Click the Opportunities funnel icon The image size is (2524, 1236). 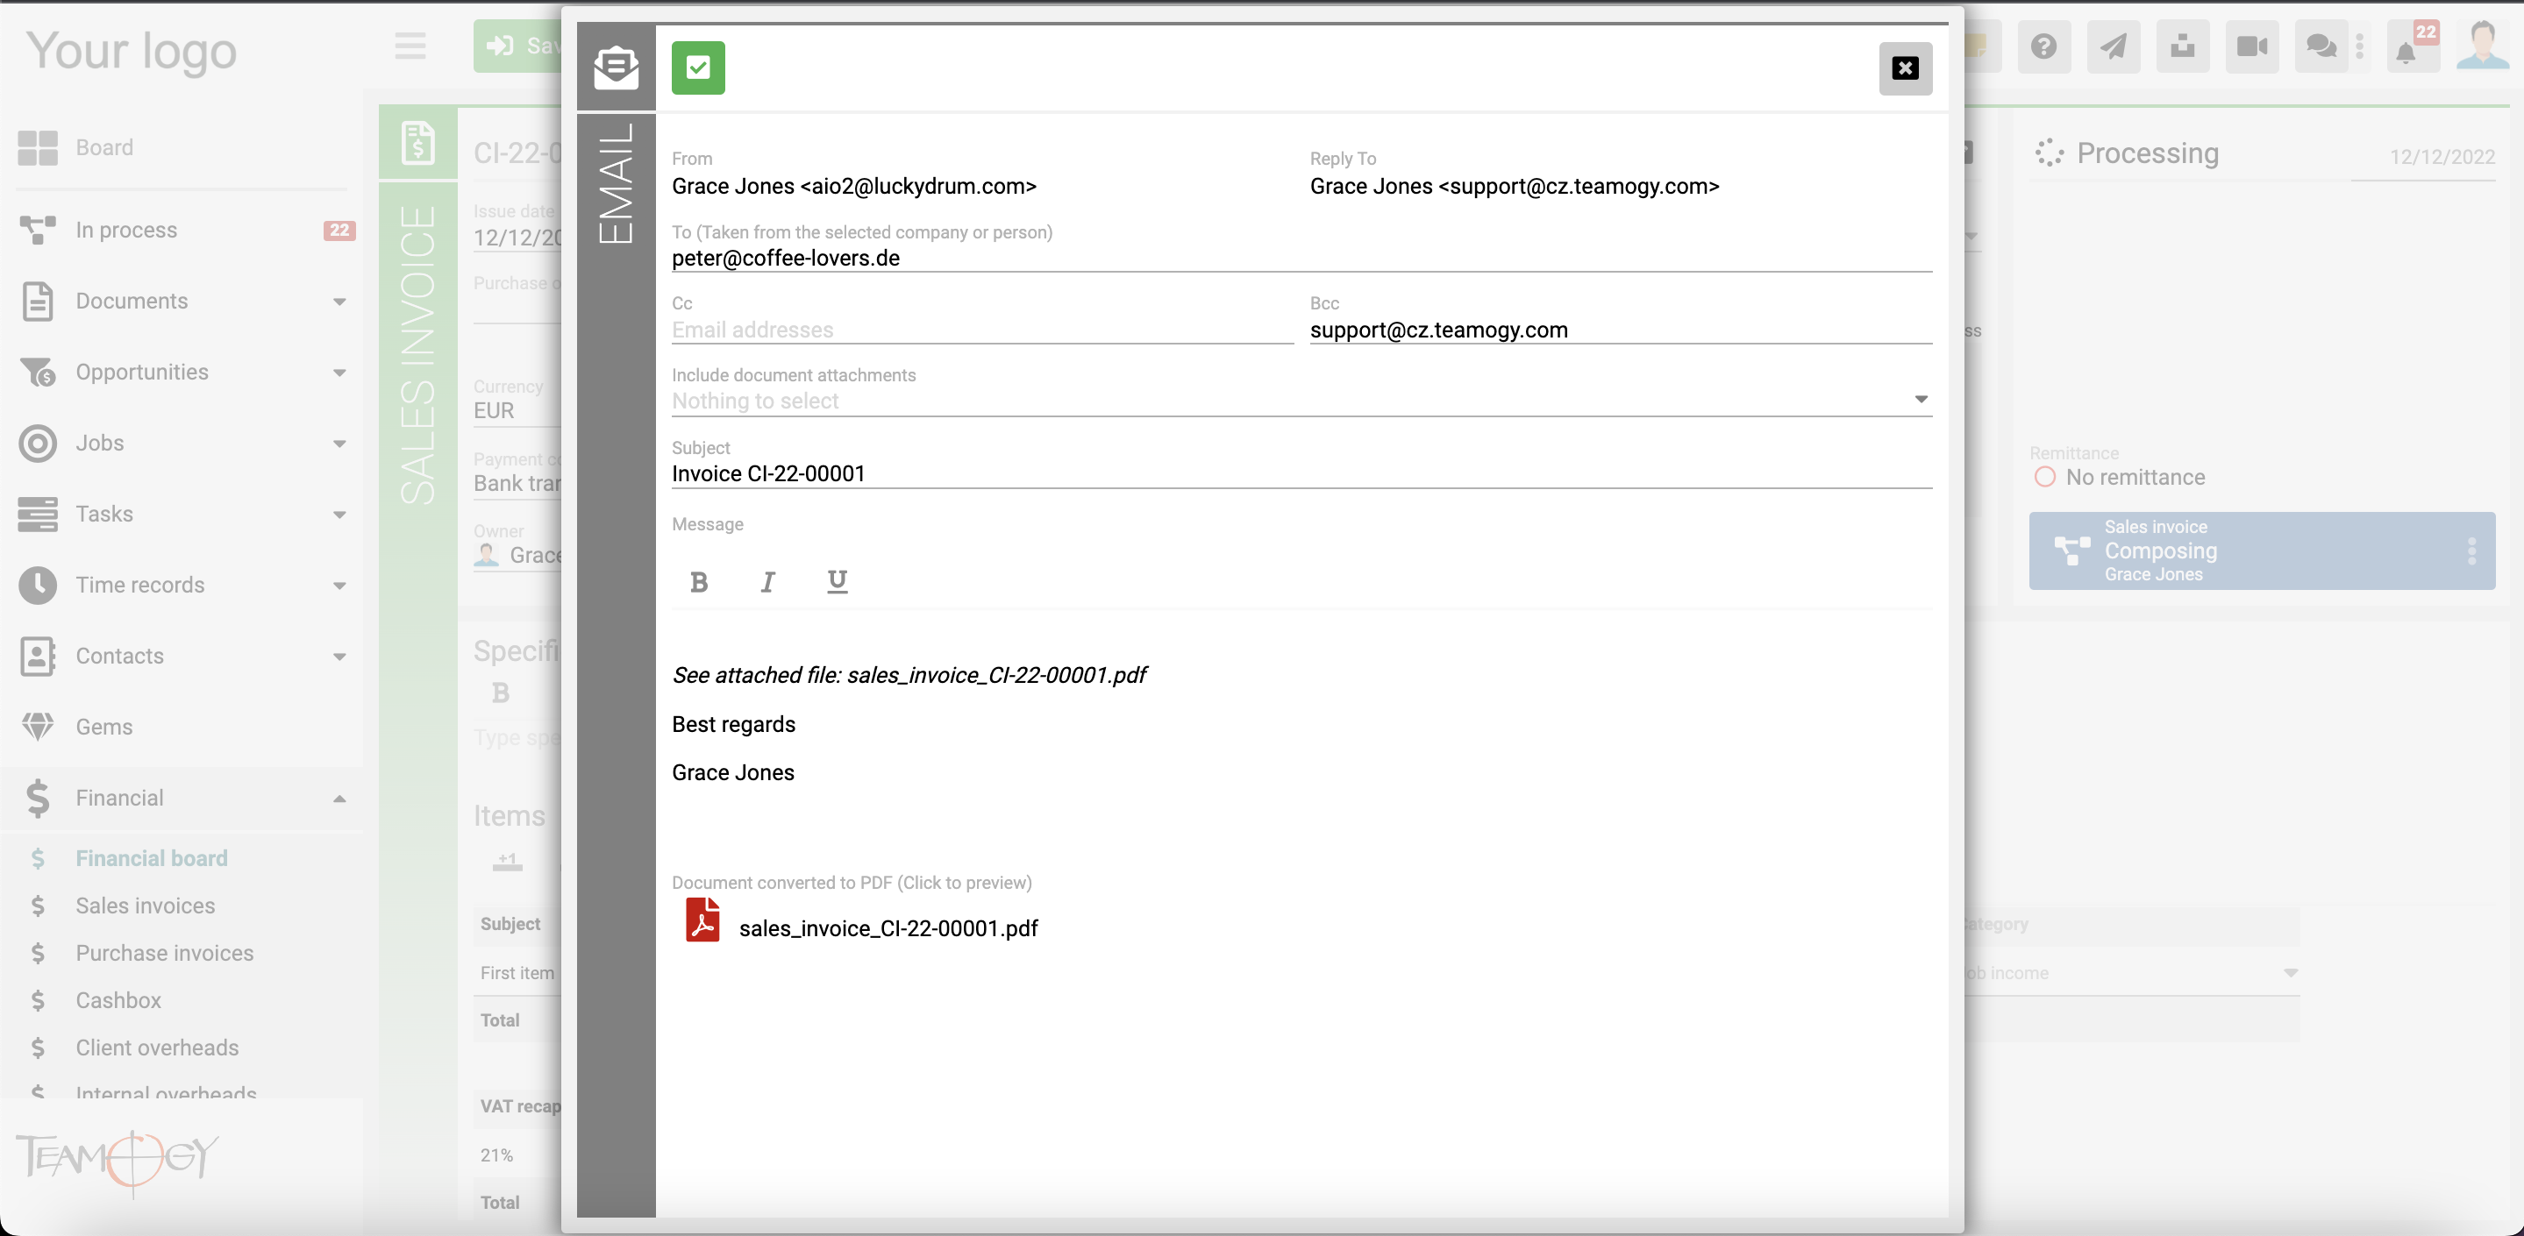[x=37, y=373]
